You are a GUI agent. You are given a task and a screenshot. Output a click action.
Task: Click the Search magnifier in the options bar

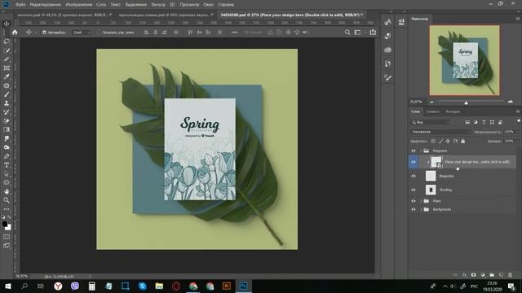point(347,33)
